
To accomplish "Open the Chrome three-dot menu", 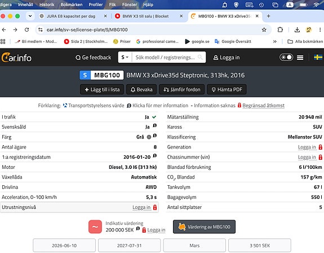I will coord(320,30).
